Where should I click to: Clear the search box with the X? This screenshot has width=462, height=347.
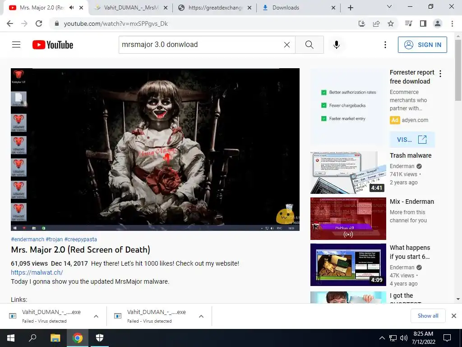point(286,45)
